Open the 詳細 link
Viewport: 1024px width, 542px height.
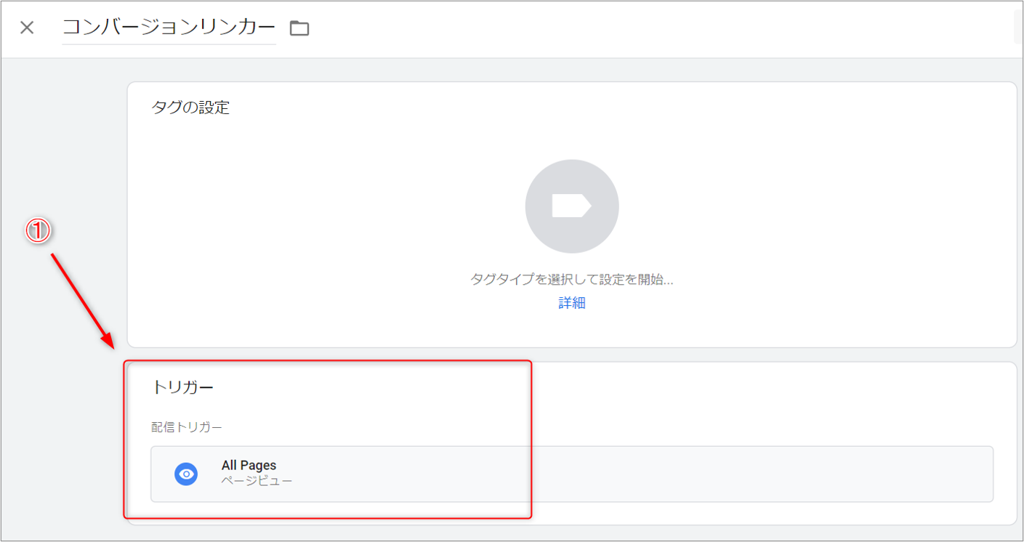(x=572, y=304)
